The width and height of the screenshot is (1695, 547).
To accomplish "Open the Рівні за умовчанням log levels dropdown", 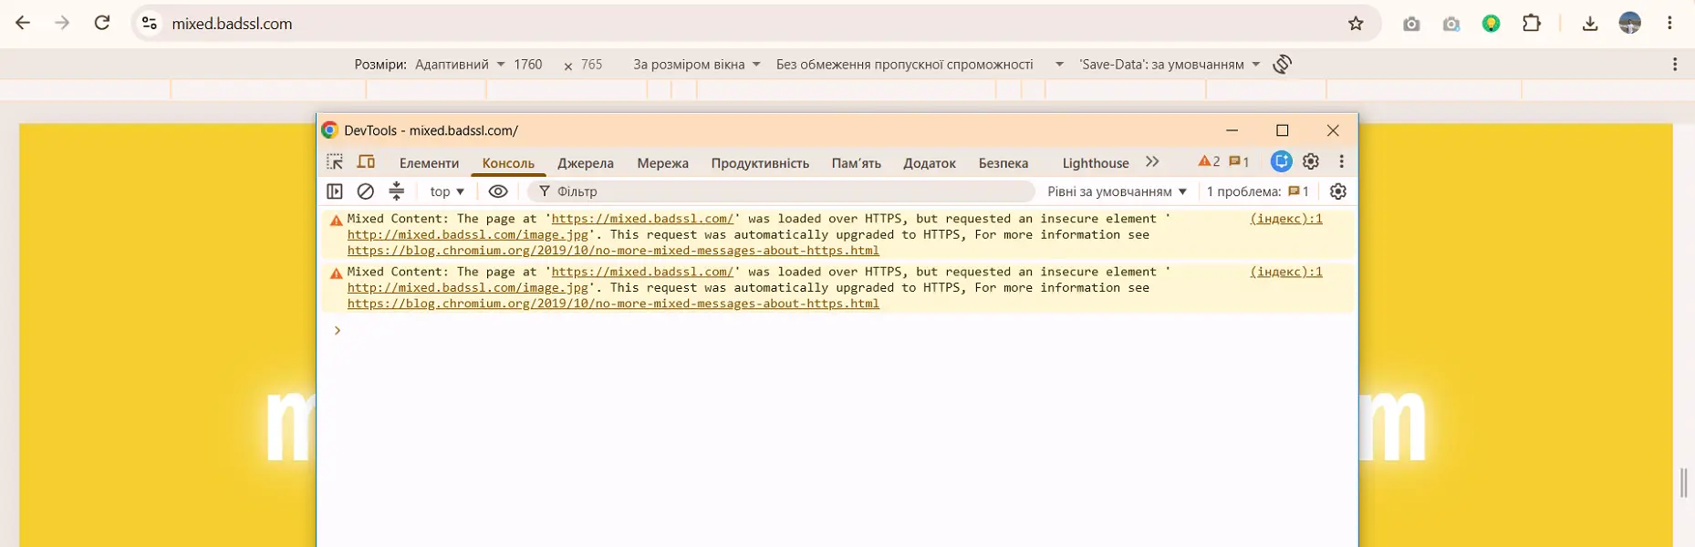I will pos(1118,191).
